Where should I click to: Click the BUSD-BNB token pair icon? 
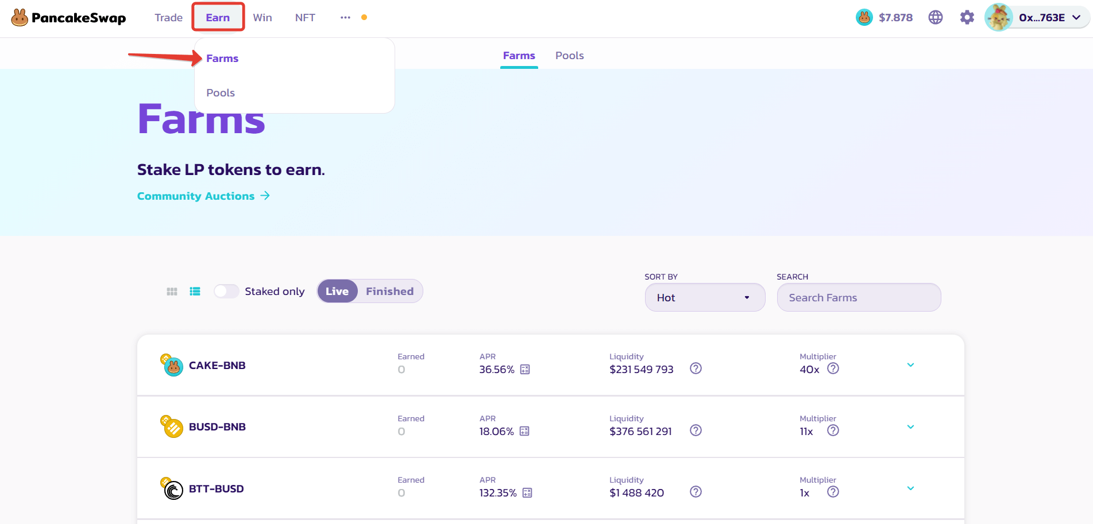tap(172, 426)
